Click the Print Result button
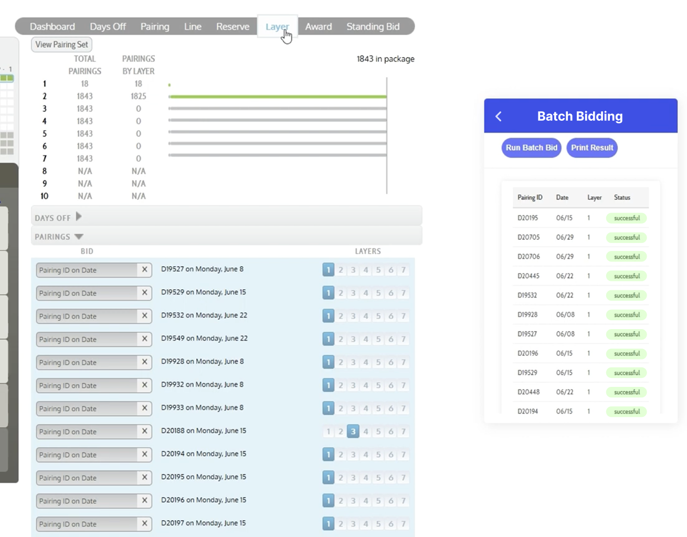 592,148
